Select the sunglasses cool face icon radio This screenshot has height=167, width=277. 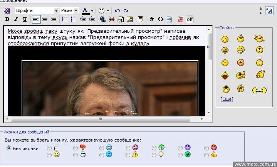pos(76,155)
